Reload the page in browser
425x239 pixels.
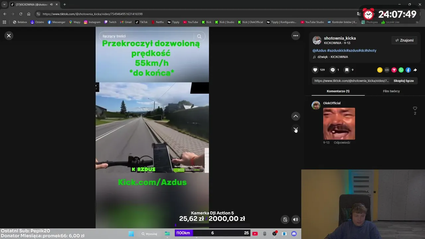[21, 14]
